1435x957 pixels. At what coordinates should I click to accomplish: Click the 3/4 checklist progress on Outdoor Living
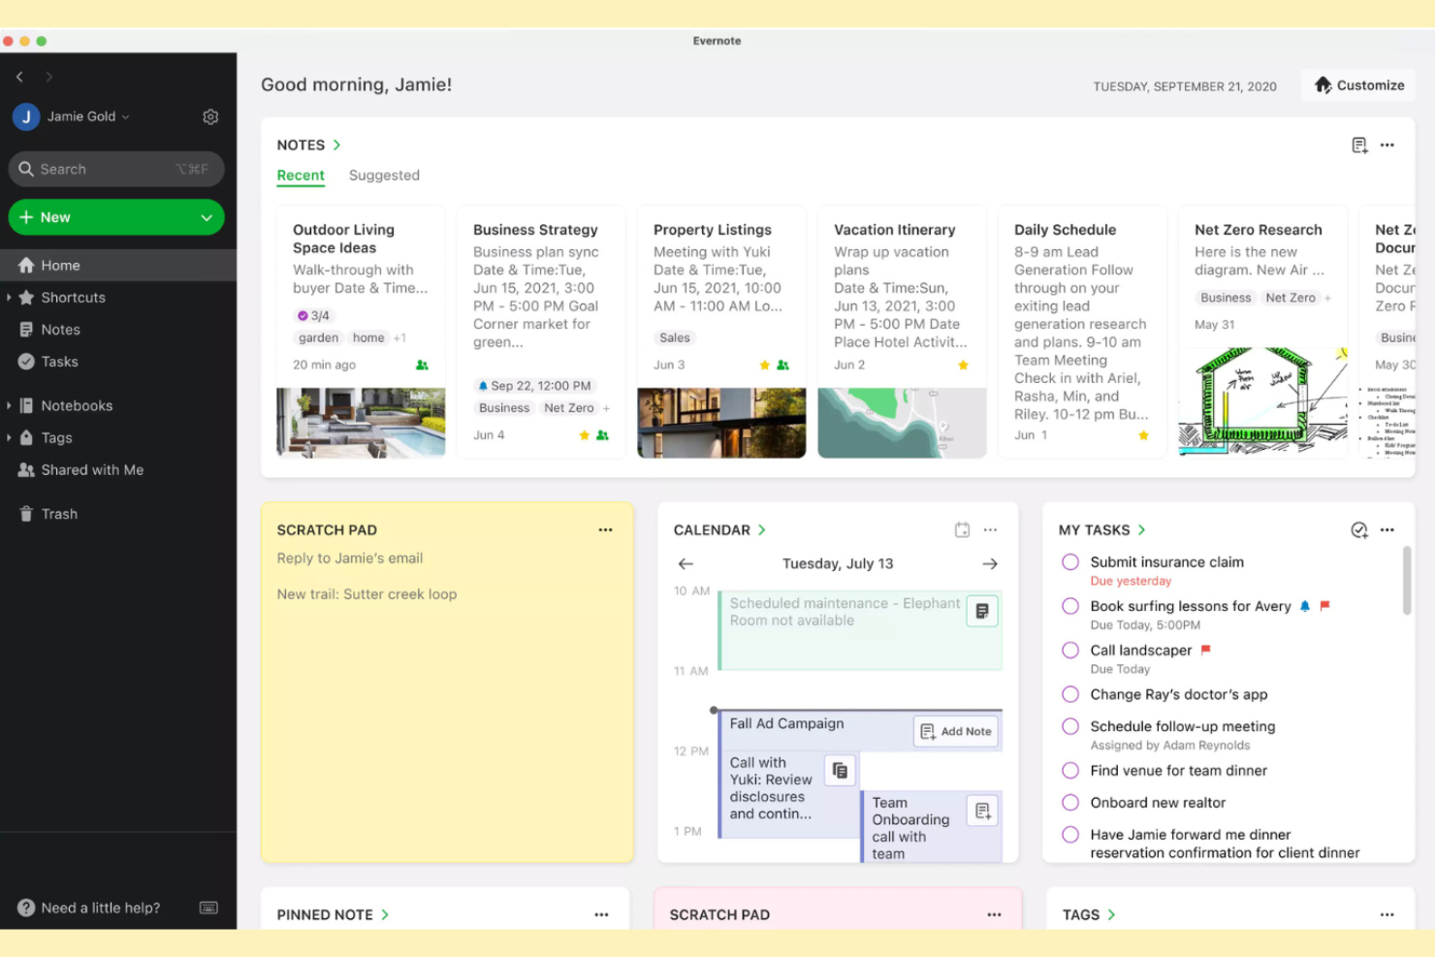(312, 315)
